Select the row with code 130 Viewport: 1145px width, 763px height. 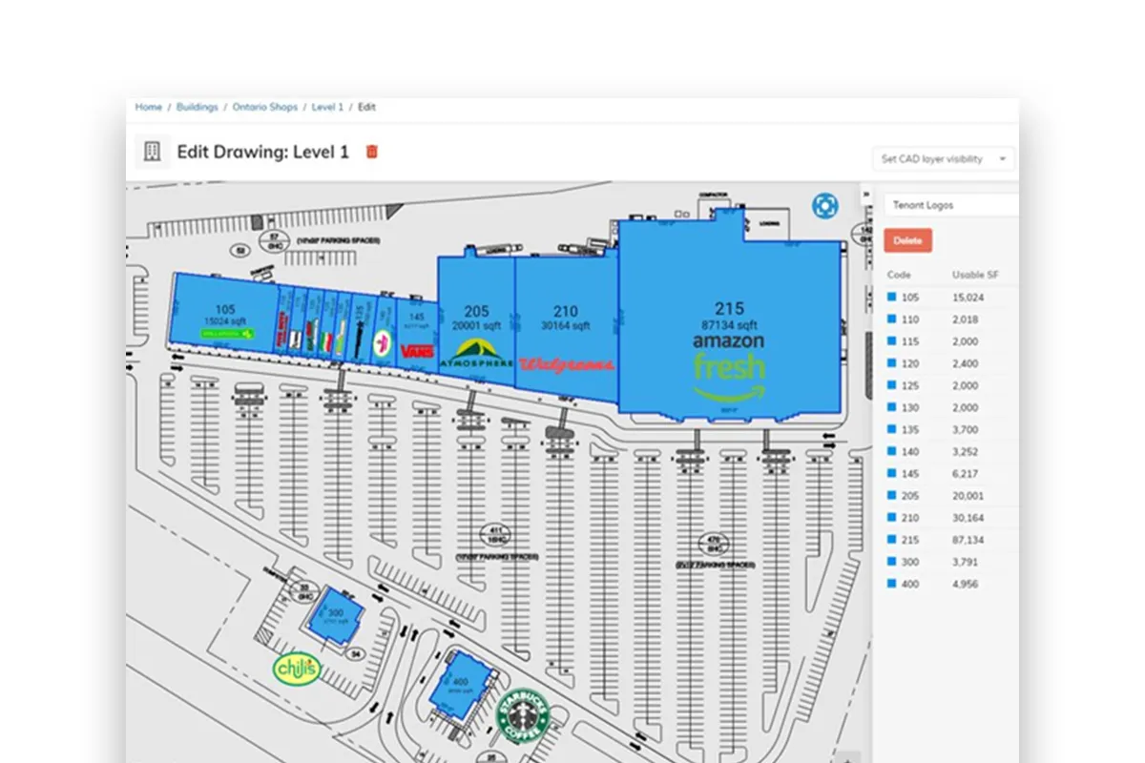951,407
